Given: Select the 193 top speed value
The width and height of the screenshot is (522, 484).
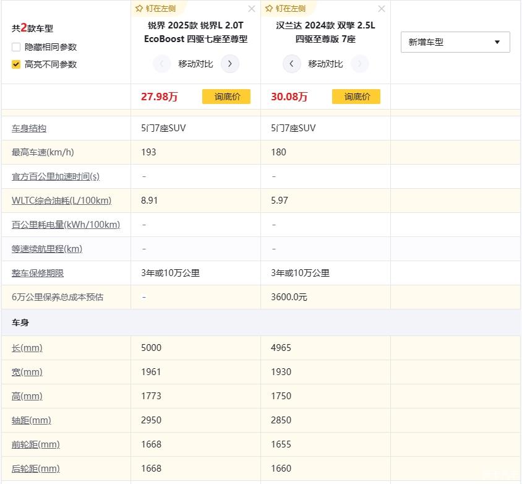Looking at the screenshot, I should coord(148,152).
